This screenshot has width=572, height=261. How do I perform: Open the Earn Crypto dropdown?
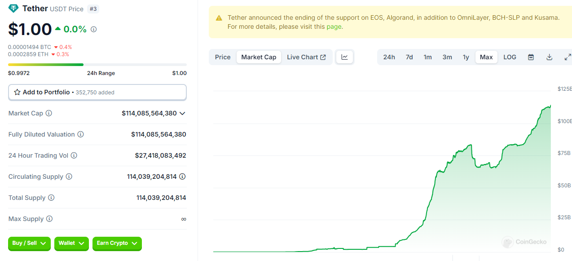click(117, 243)
